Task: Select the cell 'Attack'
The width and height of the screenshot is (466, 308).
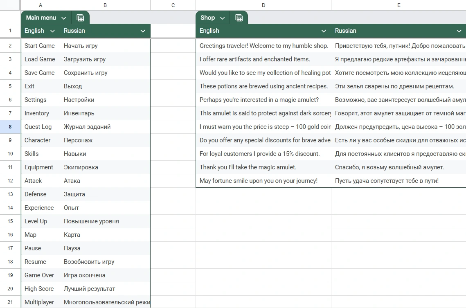Action: click(41, 181)
